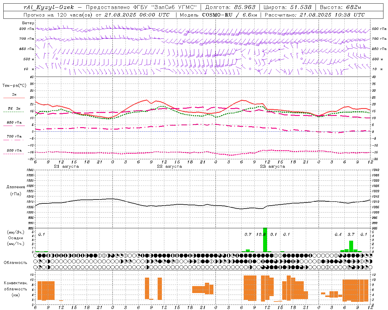Select the Td 2м legend entry
The height and width of the screenshot is (310, 388).
(x=14, y=108)
